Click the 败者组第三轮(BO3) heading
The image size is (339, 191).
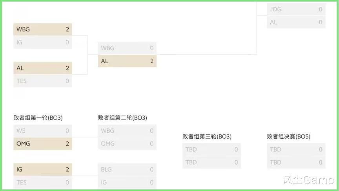coord(207,136)
